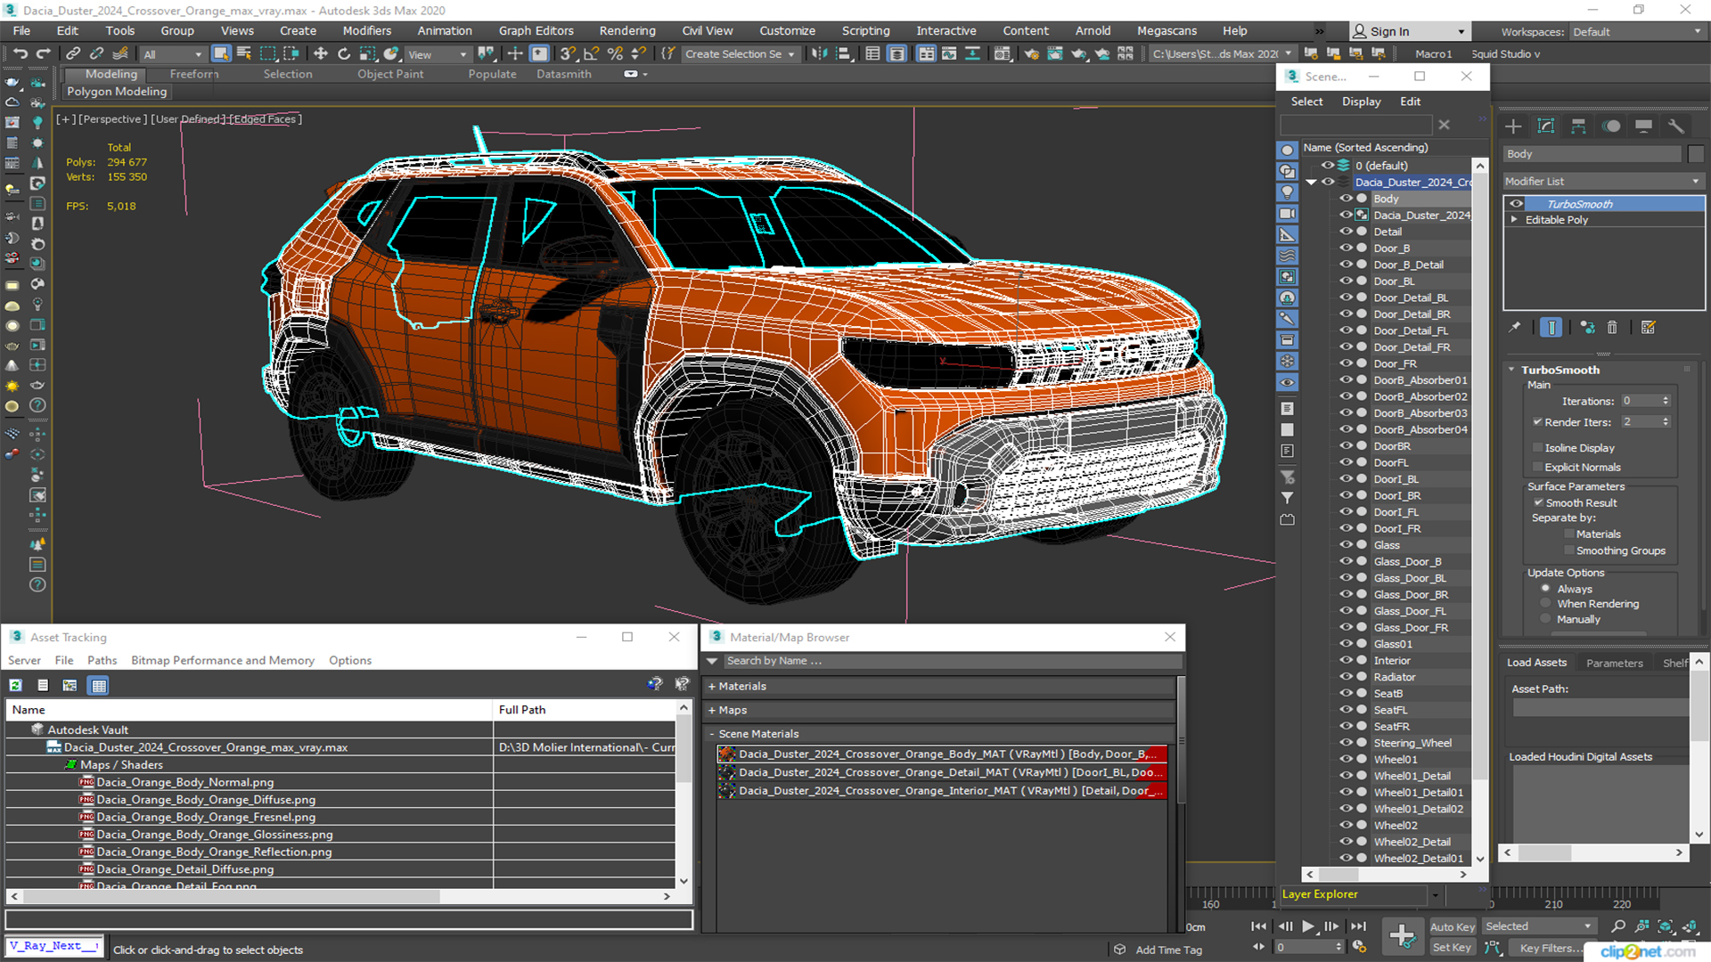Click Sign In button
The height and width of the screenshot is (962, 1711).
1409,31
